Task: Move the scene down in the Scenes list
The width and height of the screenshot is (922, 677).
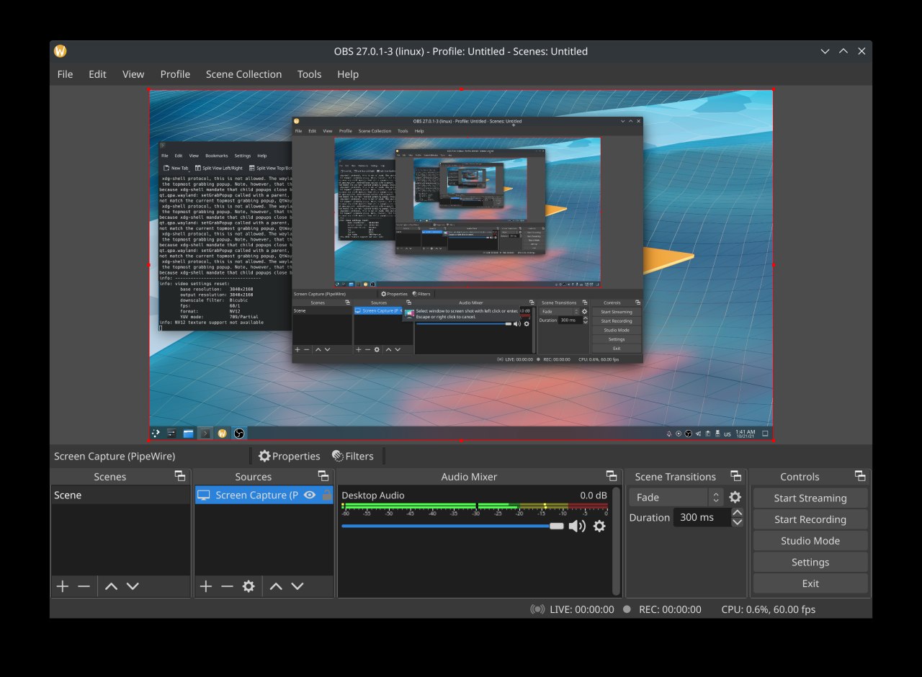Action: (x=133, y=586)
